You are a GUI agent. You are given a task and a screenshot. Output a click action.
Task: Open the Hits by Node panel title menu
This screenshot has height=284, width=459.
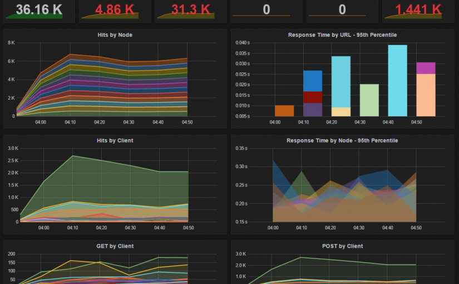tap(114, 35)
